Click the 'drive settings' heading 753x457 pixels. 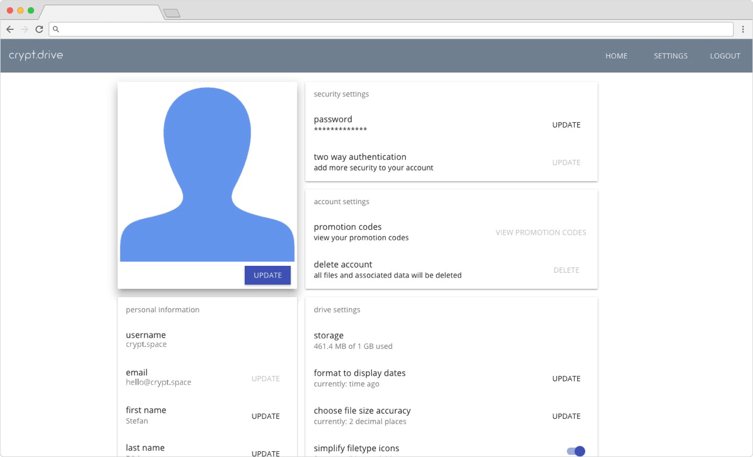(x=337, y=310)
